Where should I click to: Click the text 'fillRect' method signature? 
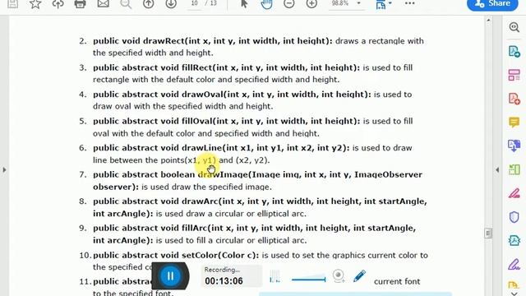[x=270, y=67]
